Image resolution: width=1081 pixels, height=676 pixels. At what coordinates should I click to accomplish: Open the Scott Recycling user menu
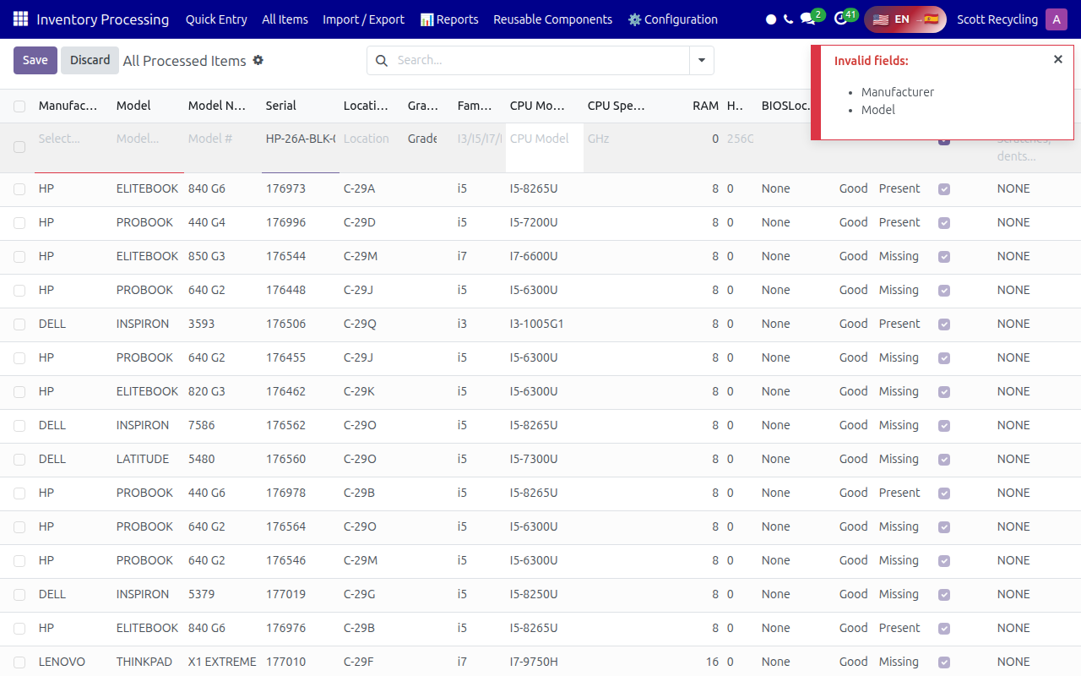[x=997, y=19]
